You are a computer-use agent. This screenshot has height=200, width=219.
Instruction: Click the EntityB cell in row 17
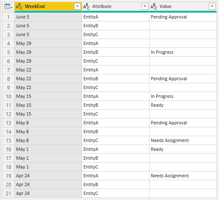point(115,158)
